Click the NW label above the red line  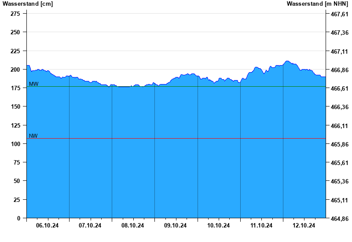pyautogui.click(x=33, y=136)
